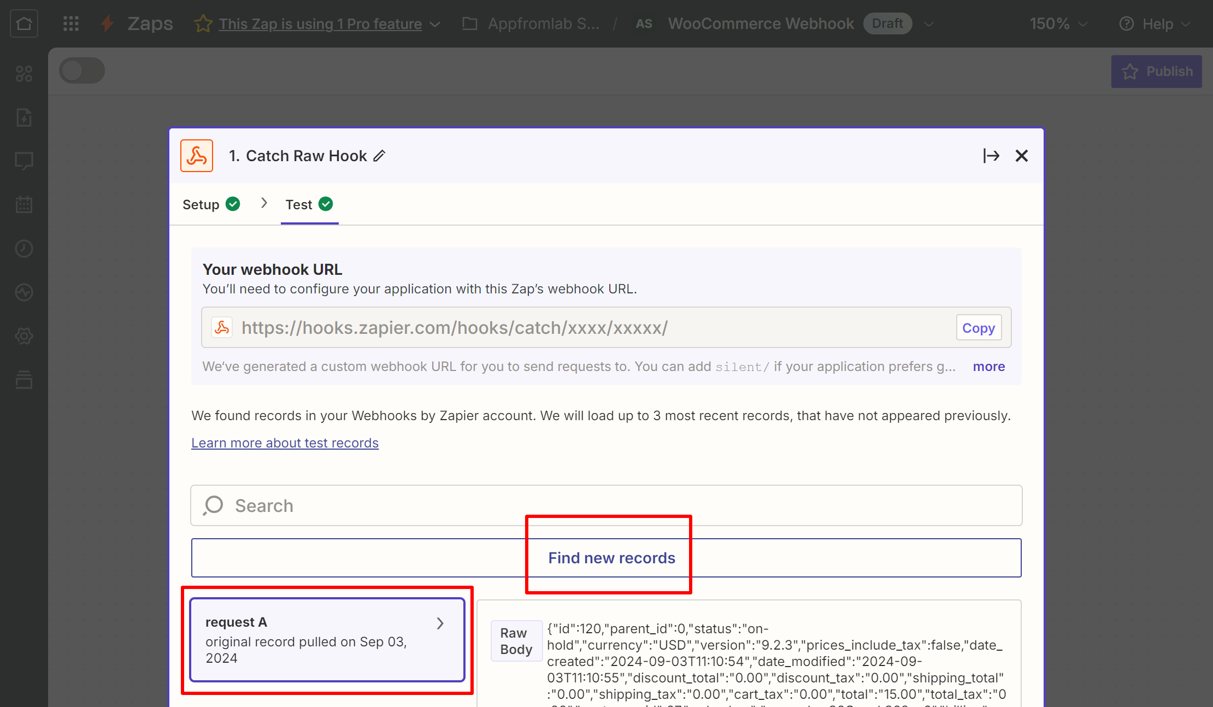This screenshot has height=707, width=1213.
Task: Click the Test tab green checkmark
Action: click(326, 204)
